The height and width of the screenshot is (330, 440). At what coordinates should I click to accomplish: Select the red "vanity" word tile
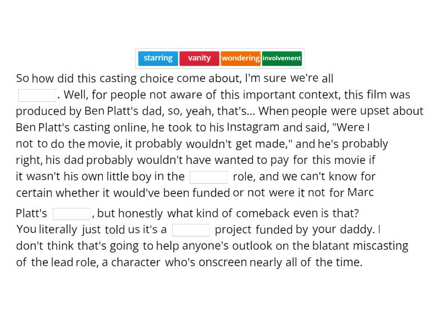click(x=199, y=58)
